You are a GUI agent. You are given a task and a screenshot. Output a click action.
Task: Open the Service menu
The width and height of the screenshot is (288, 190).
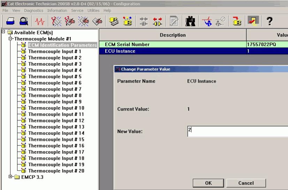[x=77, y=10]
